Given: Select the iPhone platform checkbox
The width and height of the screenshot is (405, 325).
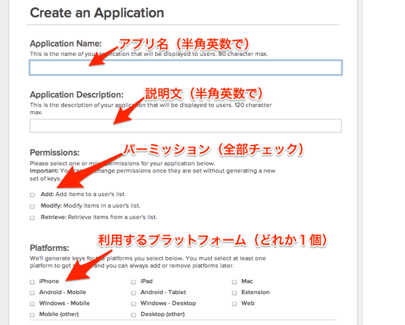Looking at the screenshot, I should (32, 282).
